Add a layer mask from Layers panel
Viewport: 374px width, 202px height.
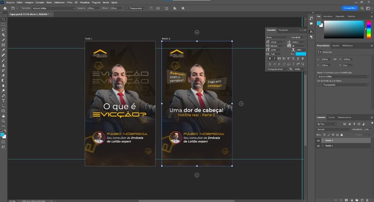pos(346,200)
